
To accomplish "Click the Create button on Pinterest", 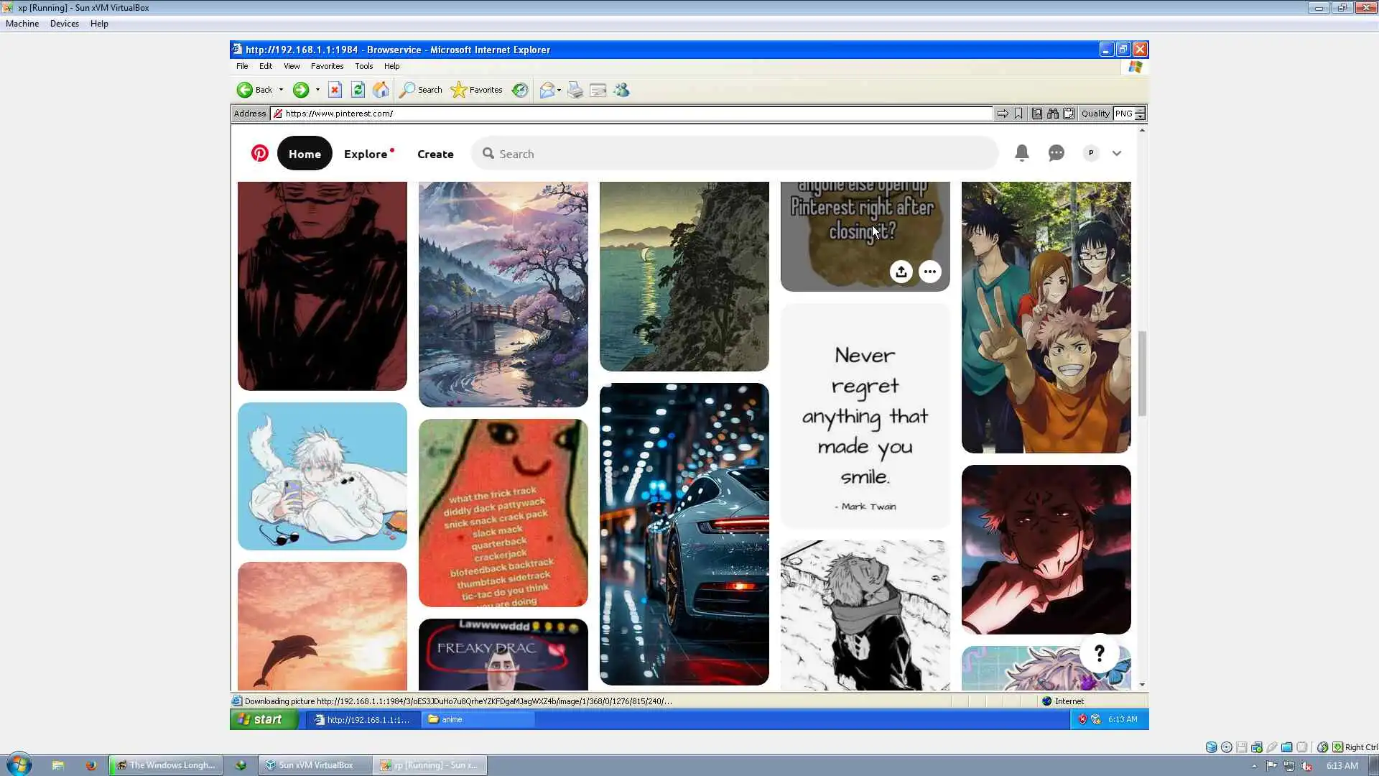I will (435, 154).
